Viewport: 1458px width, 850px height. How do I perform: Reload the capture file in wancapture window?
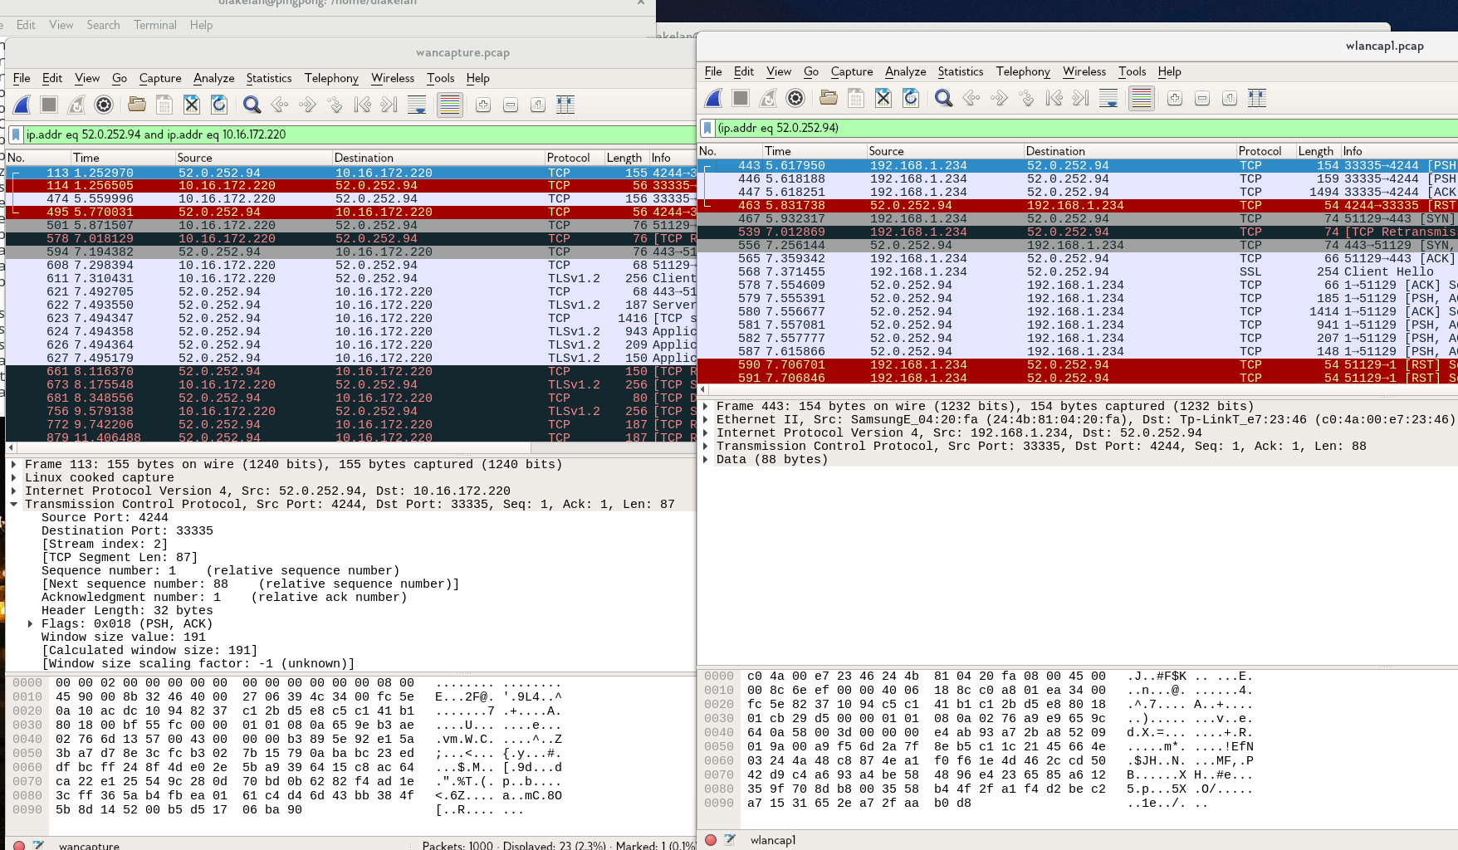pyautogui.click(x=219, y=105)
